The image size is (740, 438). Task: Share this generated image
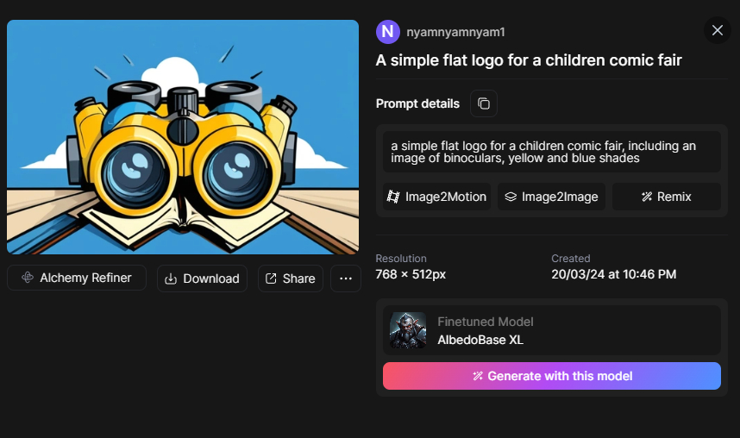pos(290,278)
